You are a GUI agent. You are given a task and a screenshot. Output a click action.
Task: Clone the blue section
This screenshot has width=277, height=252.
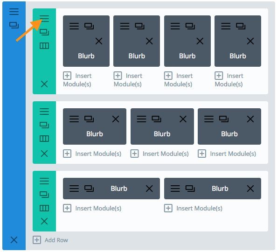[14, 25]
